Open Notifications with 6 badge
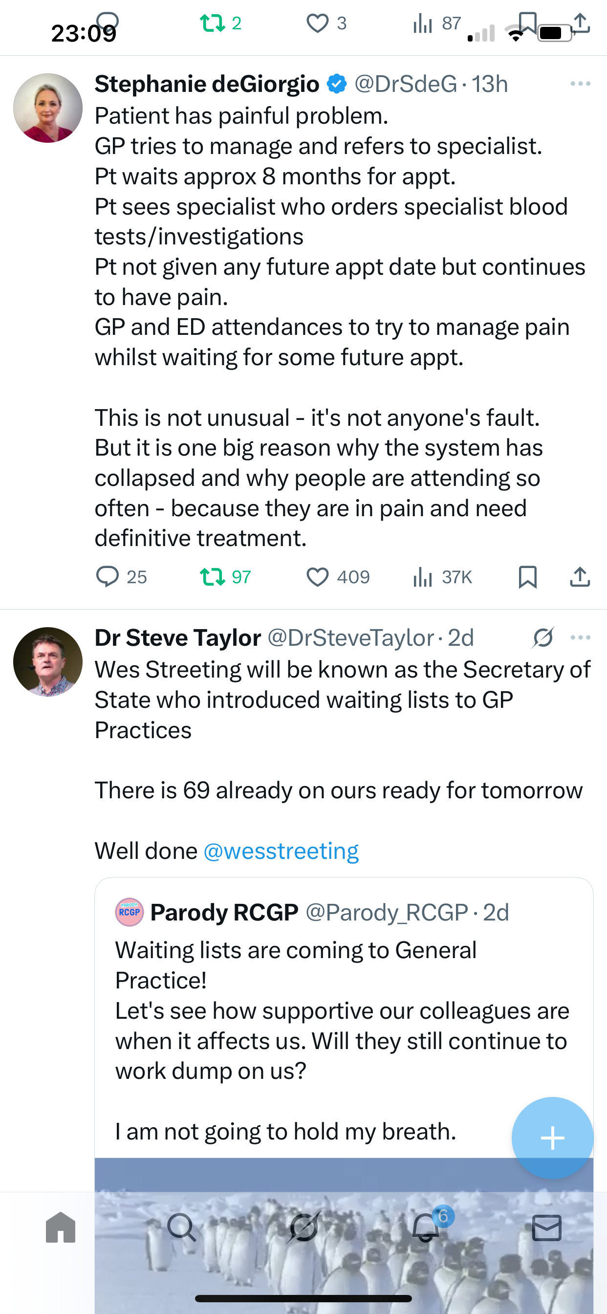 coord(426,1227)
